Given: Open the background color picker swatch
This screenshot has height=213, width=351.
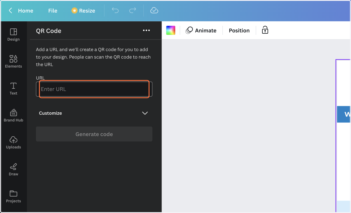Looking at the screenshot, I should pyautogui.click(x=171, y=30).
